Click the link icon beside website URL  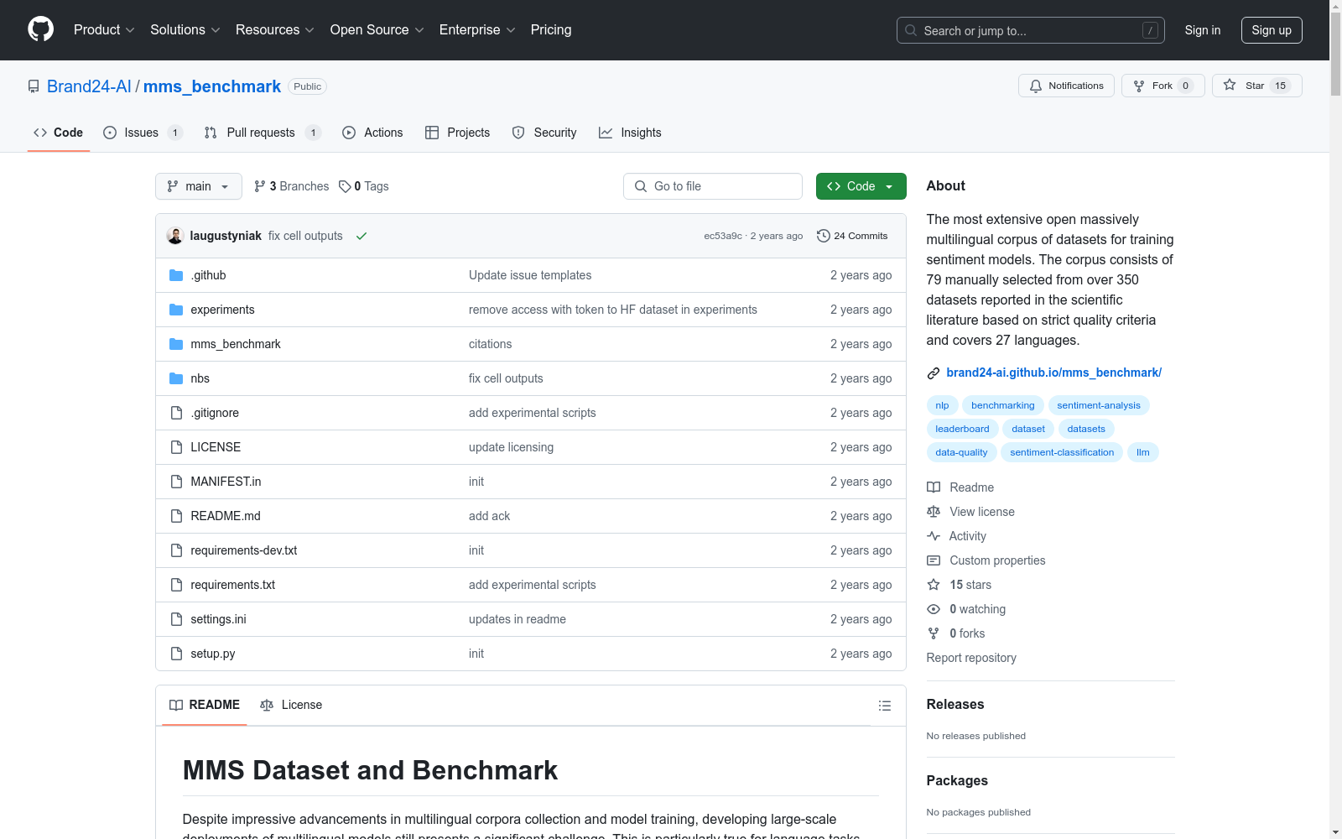point(934,373)
